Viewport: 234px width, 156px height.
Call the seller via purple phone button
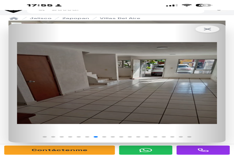[203, 150]
